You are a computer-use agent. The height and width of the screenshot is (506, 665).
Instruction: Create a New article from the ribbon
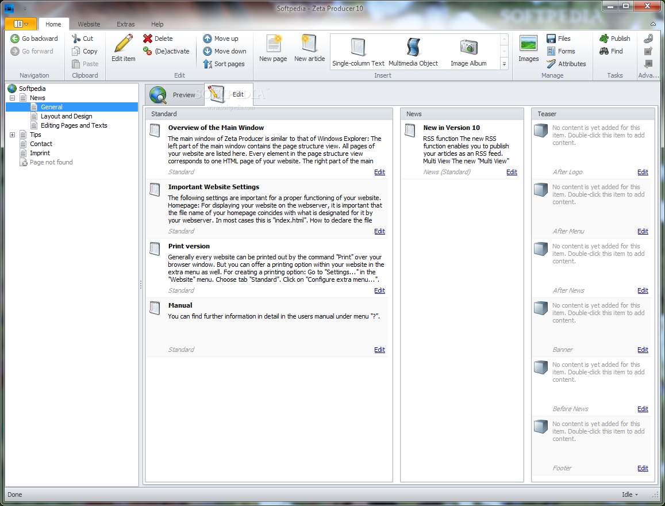[310, 48]
